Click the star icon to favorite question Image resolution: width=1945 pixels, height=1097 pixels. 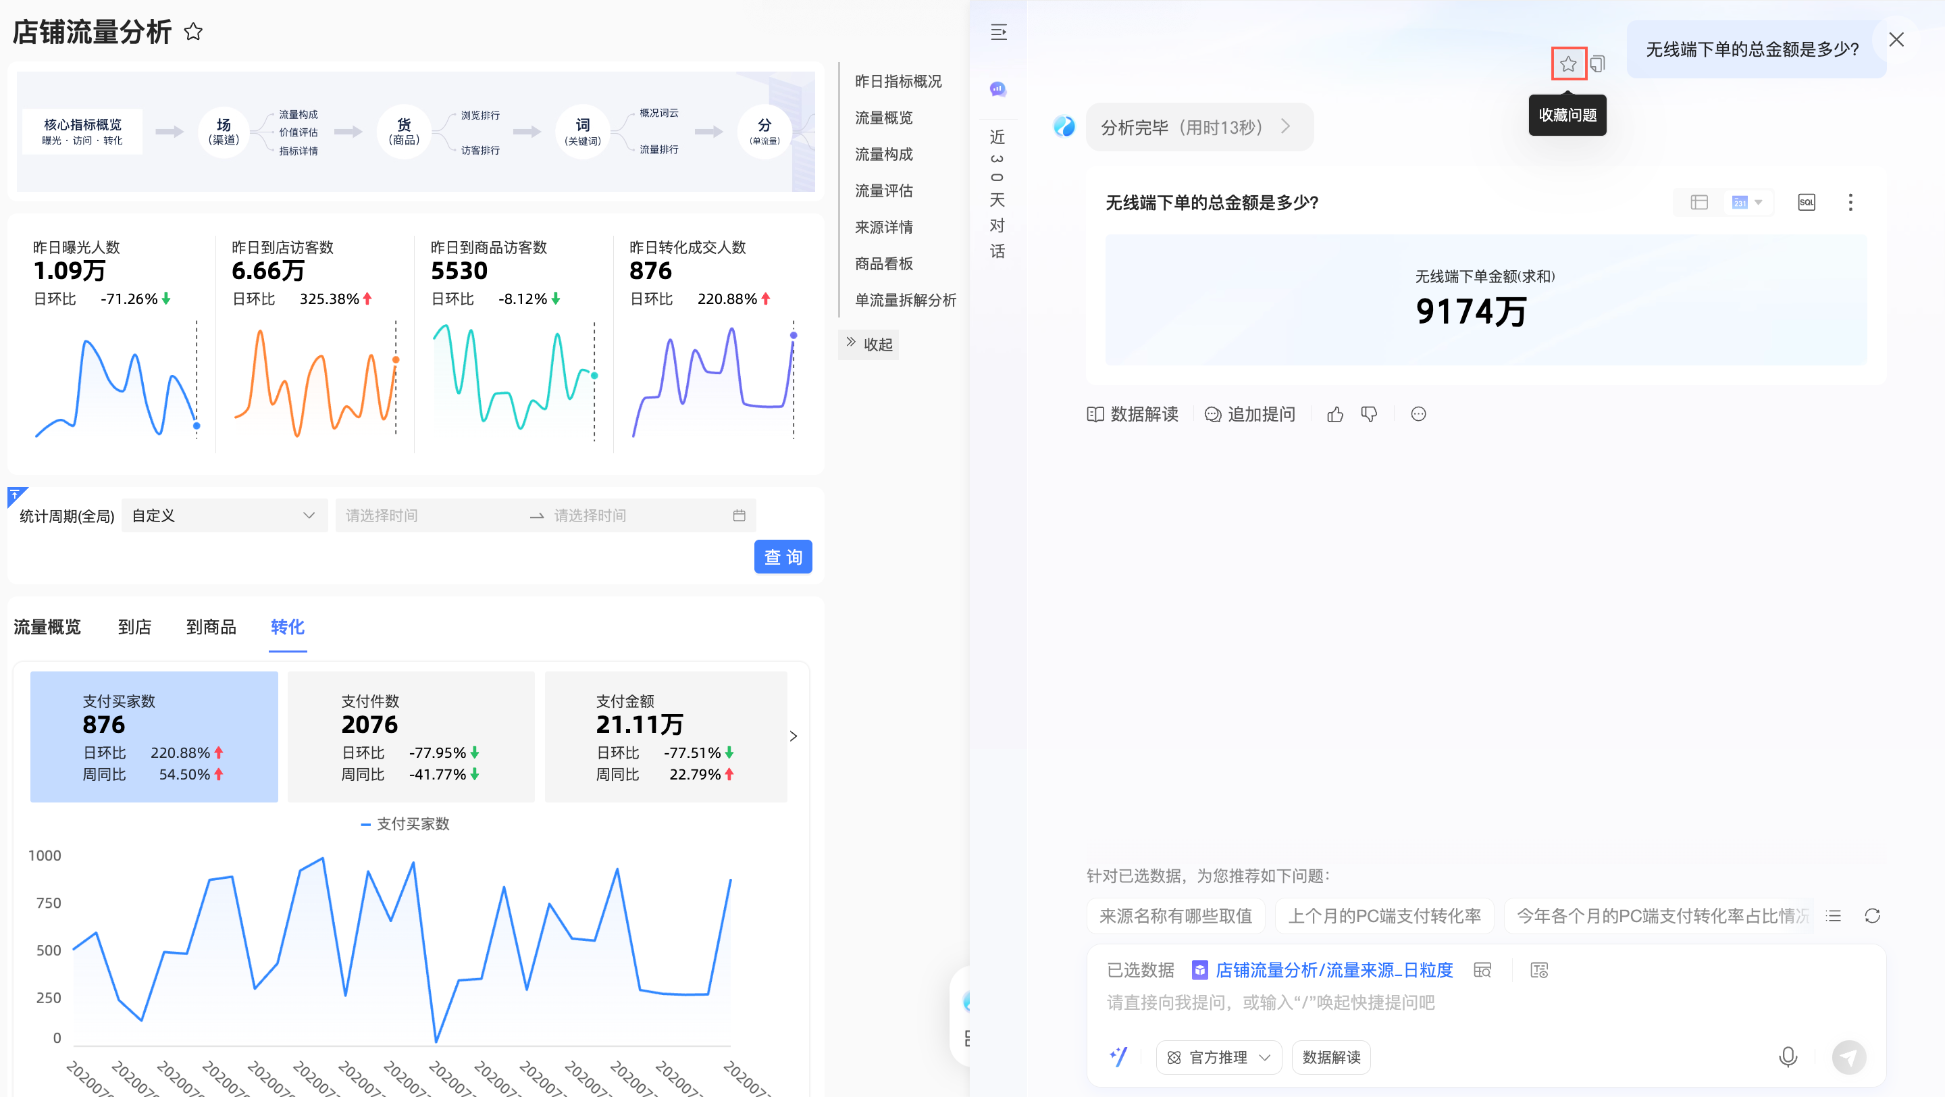(1567, 63)
